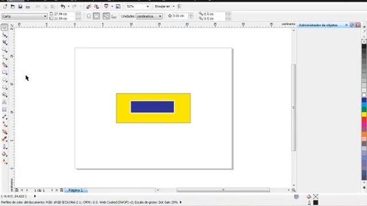
Task: Click the horizontal canvas scrollbar thumb
Action: tap(223, 190)
